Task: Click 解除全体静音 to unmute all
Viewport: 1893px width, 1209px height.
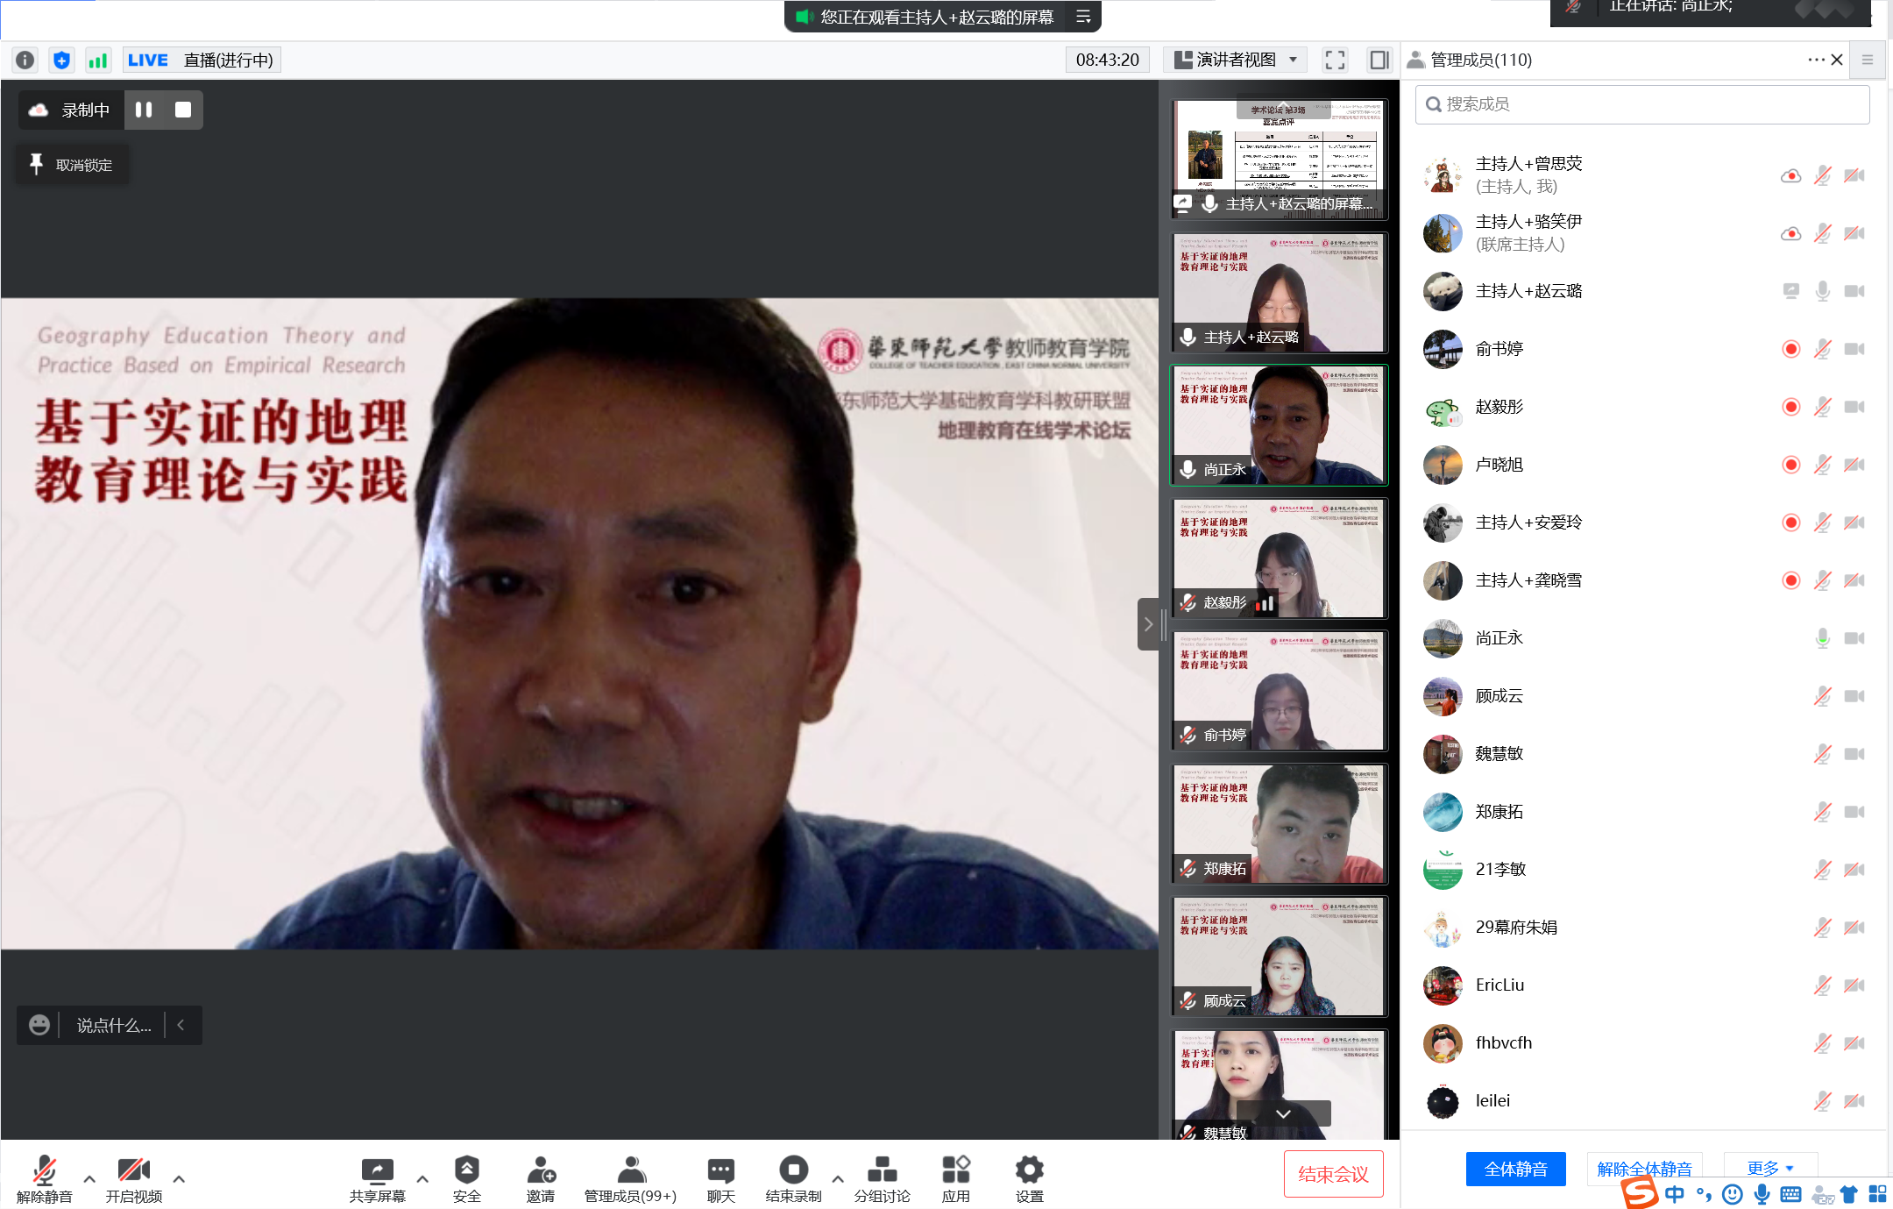Action: click(1644, 1169)
